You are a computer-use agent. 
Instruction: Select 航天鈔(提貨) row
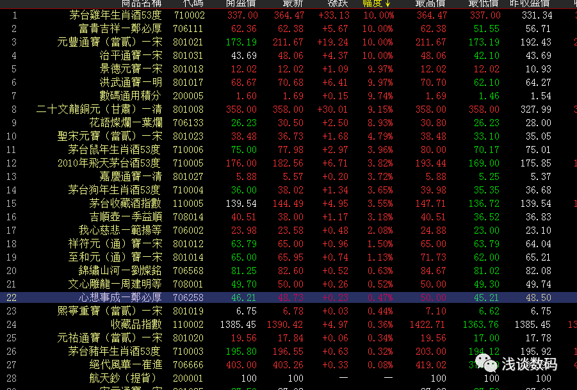pyautogui.click(x=288, y=378)
